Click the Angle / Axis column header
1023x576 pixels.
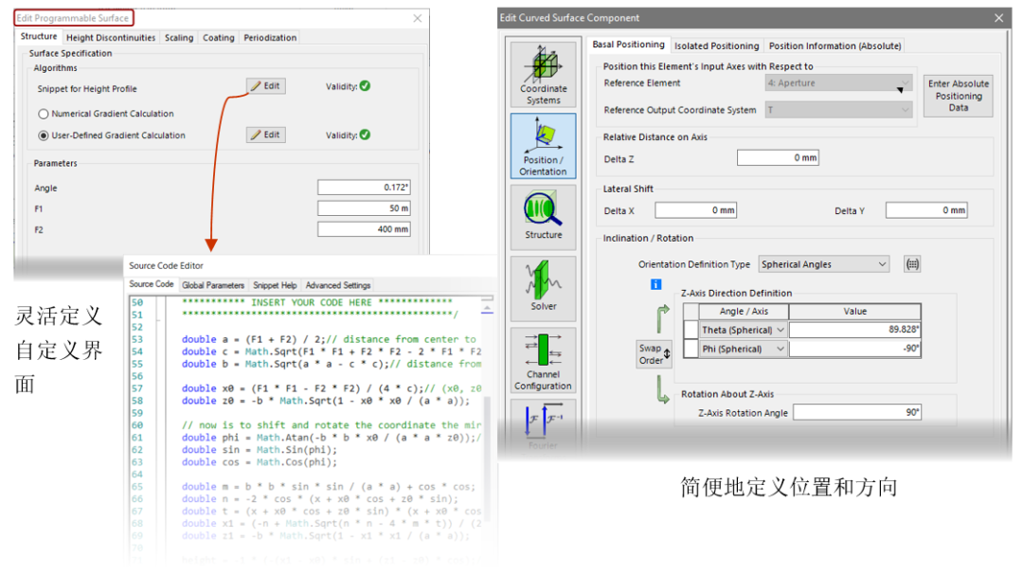744,311
